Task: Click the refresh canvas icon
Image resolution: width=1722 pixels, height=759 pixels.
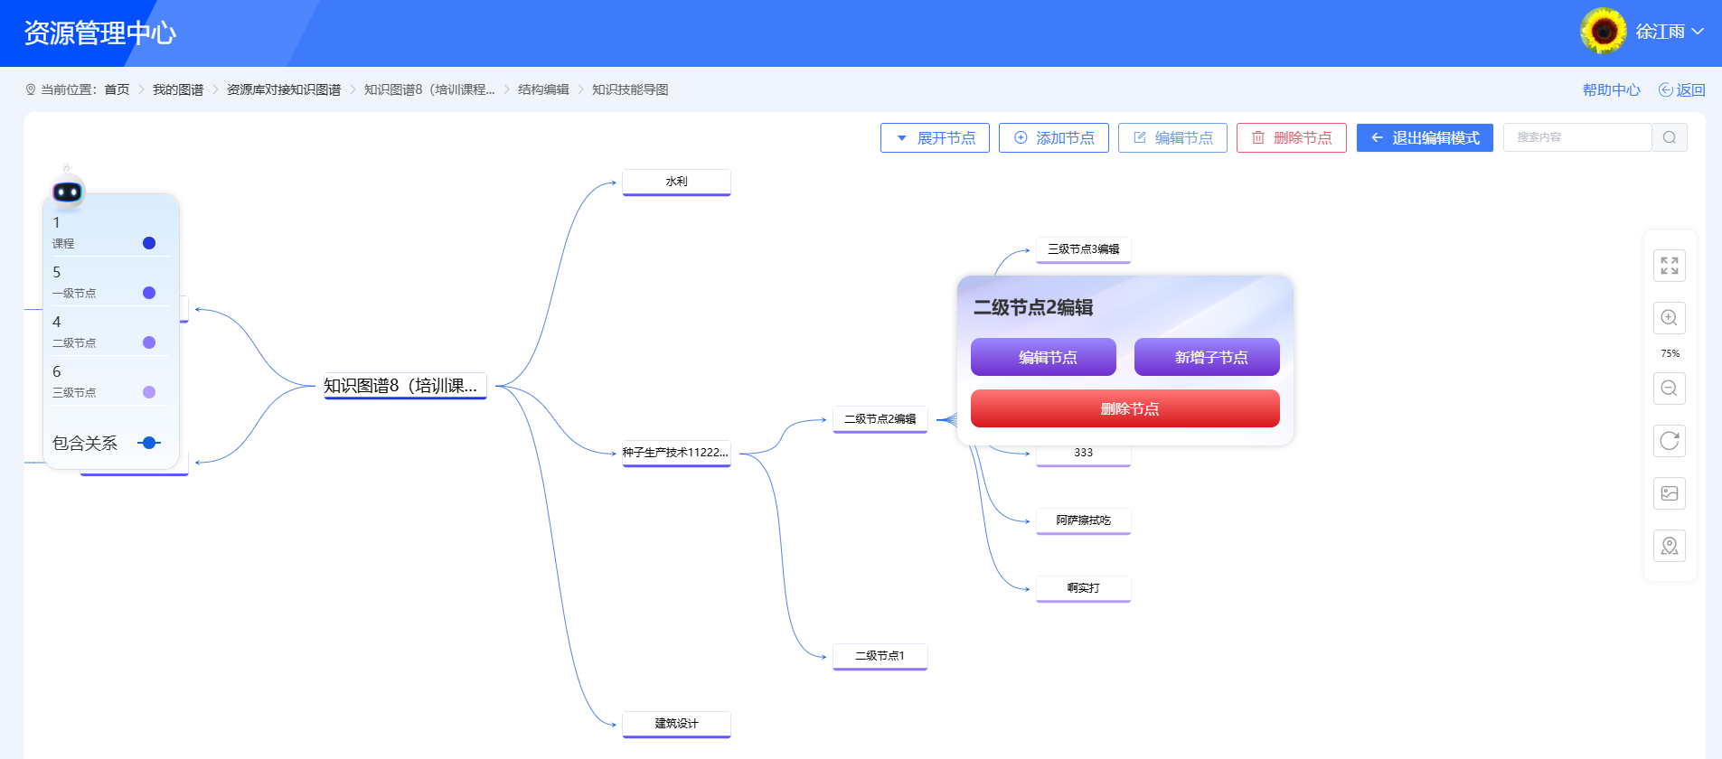Action: coord(1669,441)
